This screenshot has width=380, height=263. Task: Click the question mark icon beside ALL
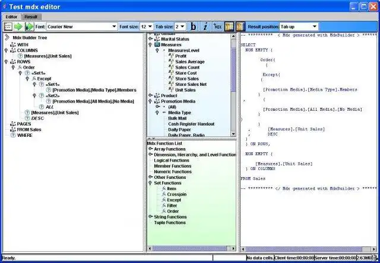point(42,107)
